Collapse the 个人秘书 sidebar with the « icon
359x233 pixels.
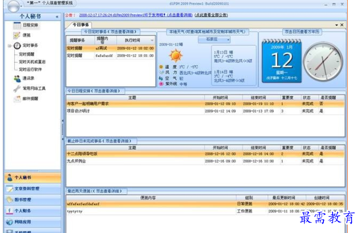click(57, 17)
